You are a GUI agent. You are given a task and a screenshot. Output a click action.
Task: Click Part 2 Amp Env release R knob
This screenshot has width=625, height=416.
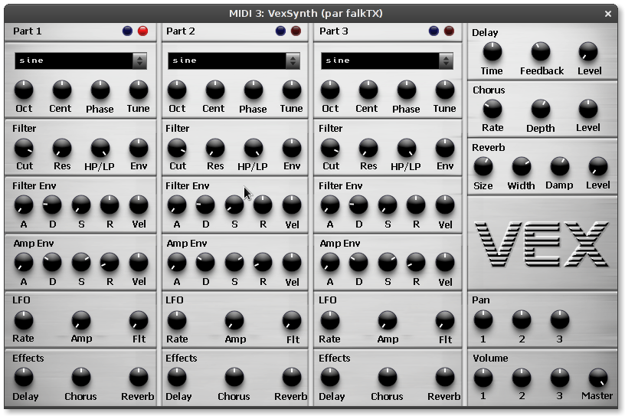point(263,263)
